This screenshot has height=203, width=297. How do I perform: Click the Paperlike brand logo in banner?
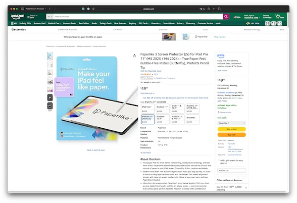201,37
